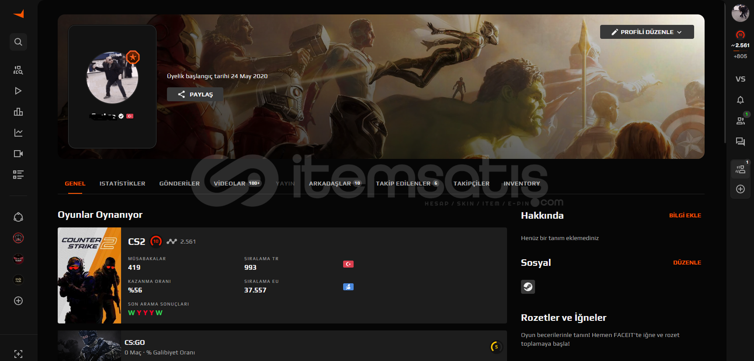754x361 pixels.
Task: Click the +805 Elo change text
Action: tap(740, 56)
